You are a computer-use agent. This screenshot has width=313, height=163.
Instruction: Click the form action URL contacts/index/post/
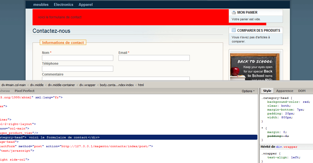coord(105,146)
